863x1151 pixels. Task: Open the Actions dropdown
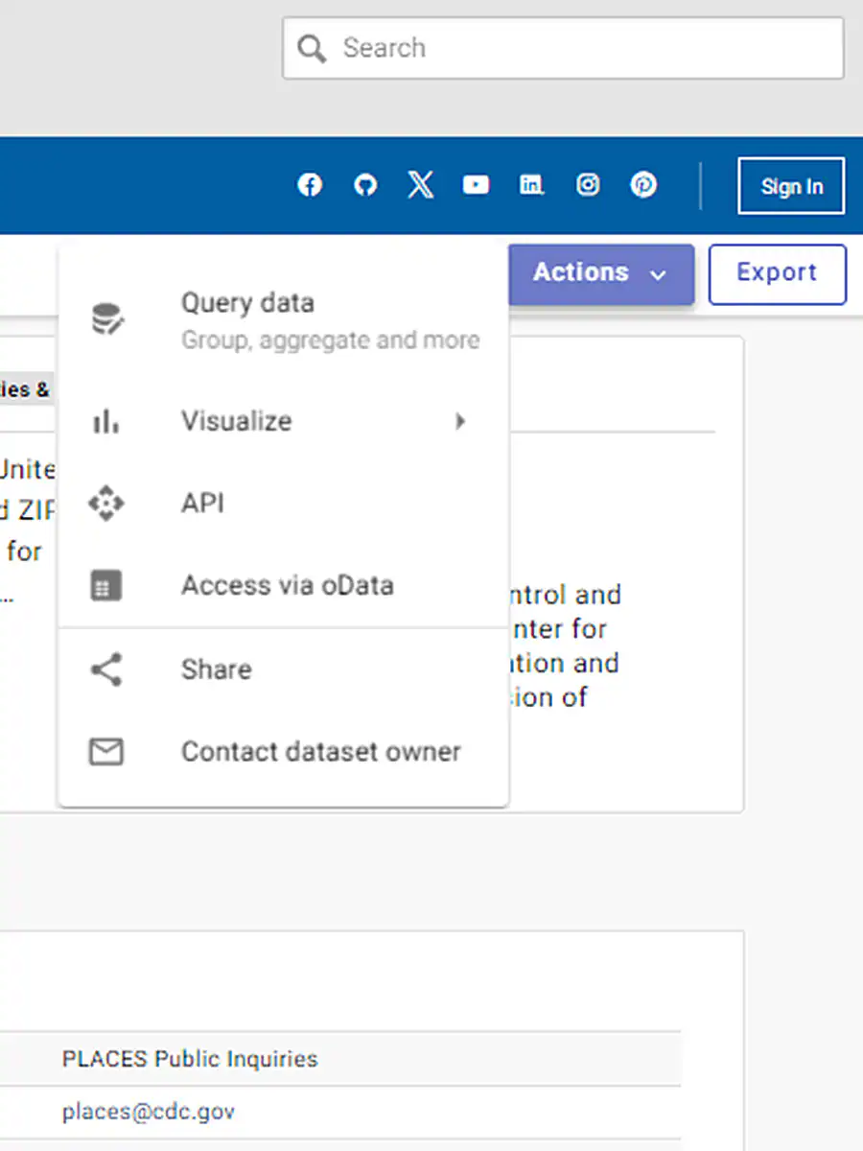(601, 273)
